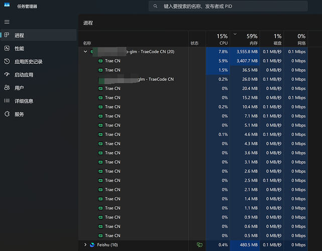Open the 应用历史记录 page

[x=38, y=62]
